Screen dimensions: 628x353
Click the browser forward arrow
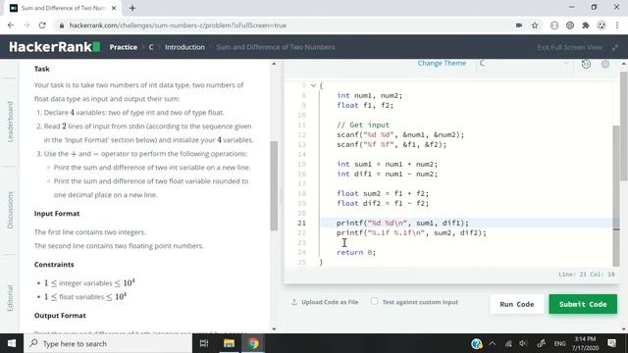[x=26, y=25]
